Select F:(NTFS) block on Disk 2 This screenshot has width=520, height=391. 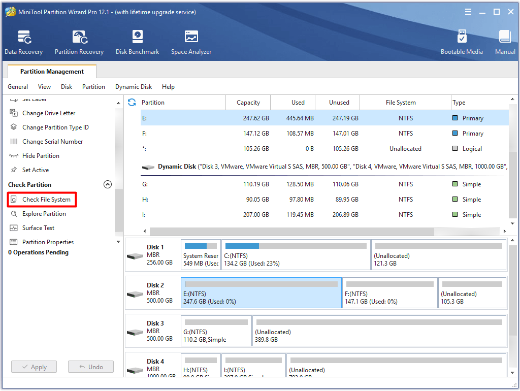pos(390,293)
